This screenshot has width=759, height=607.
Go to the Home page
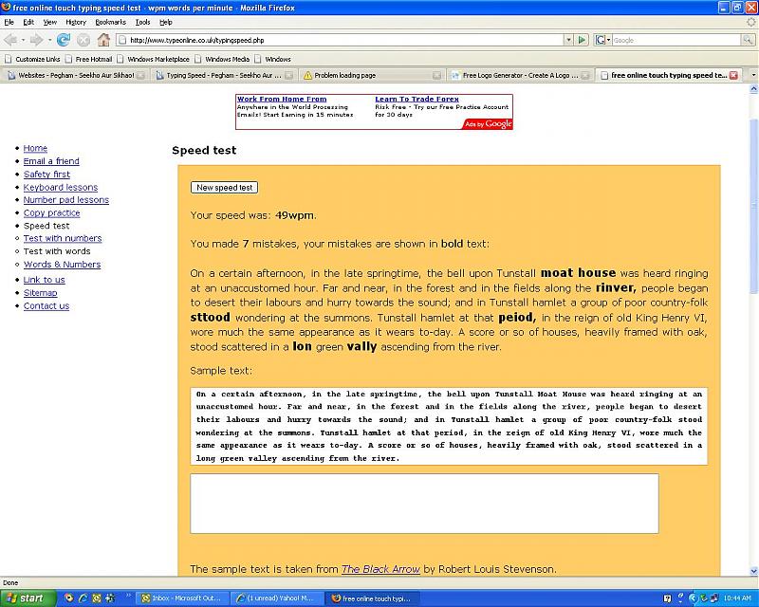pyautogui.click(x=103, y=40)
